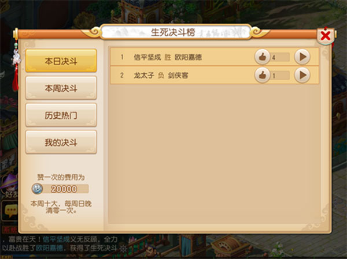The height and width of the screenshot is (259, 347).
Task: Click the like count 4 box
Action: [x=280, y=58]
